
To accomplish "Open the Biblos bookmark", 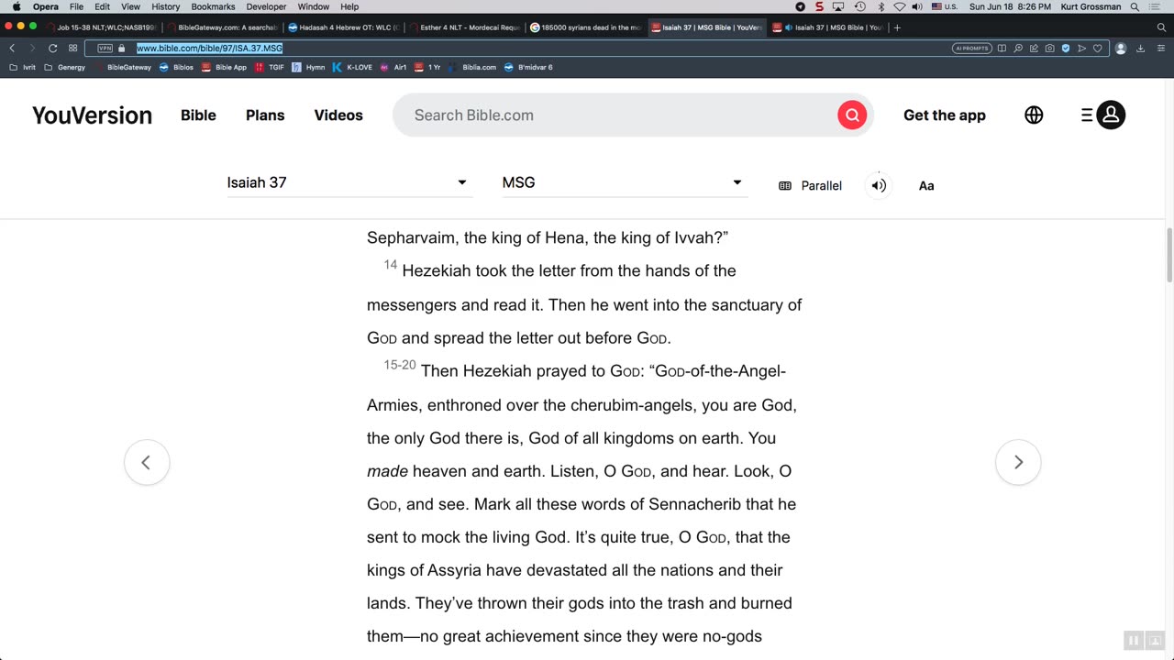I will pyautogui.click(x=176, y=67).
